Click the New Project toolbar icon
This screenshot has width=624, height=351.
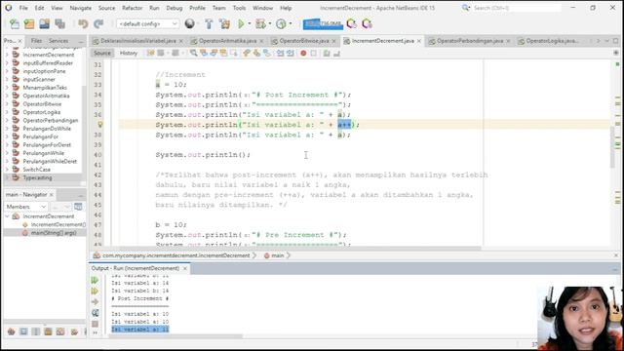pos(29,23)
